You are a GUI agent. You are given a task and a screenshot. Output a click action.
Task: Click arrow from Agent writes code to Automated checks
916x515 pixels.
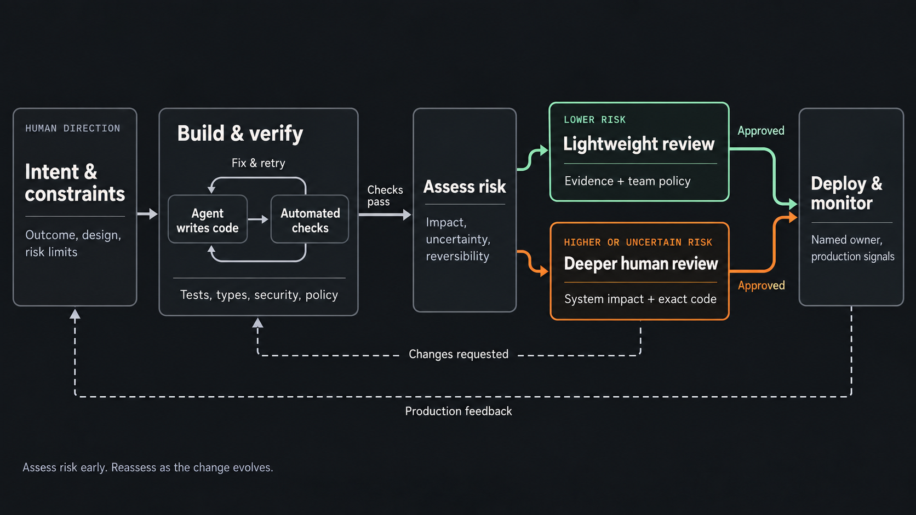point(258,219)
